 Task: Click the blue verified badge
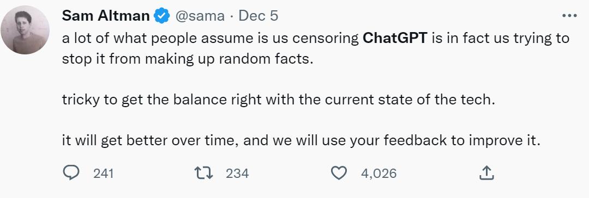tap(163, 16)
